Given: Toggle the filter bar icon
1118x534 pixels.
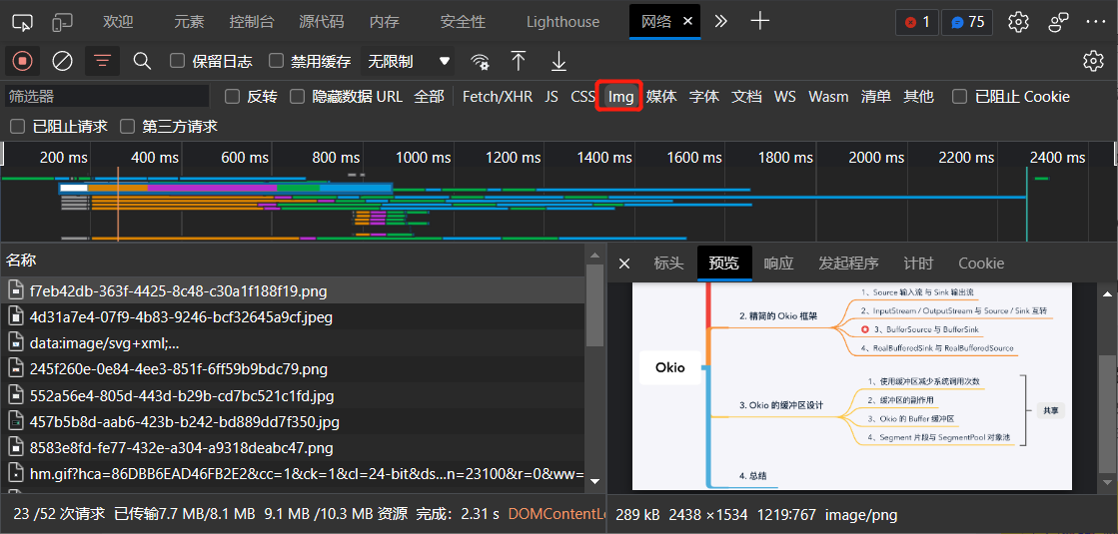Looking at the screenshot, I should click(x=103, y=61).
